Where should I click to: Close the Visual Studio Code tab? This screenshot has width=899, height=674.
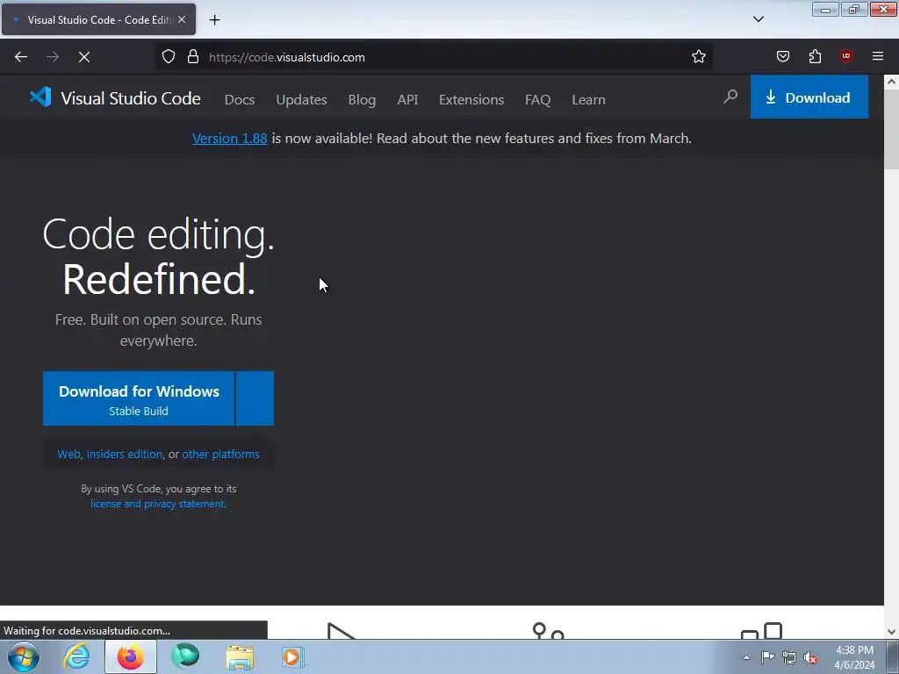[182, 19]
